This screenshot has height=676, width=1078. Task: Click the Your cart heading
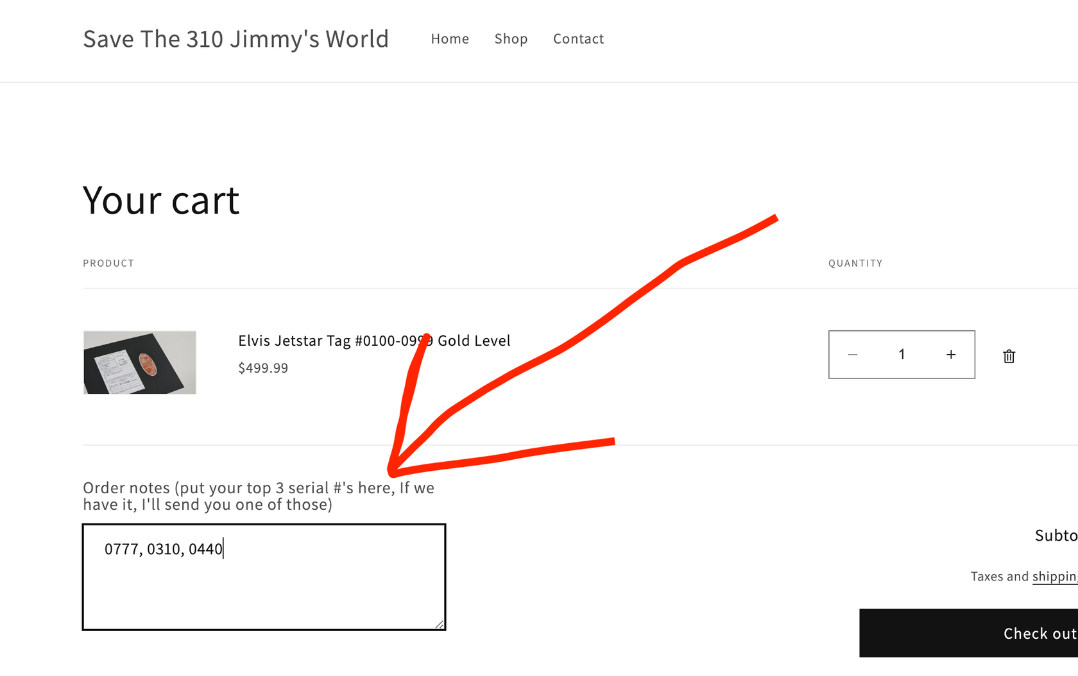point(160,200)
